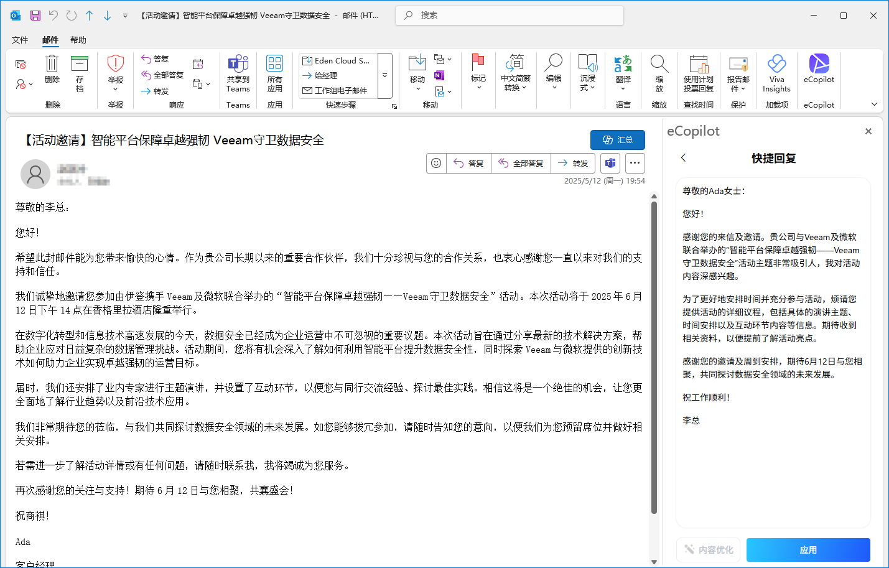Image resolution: width=889 pixels, height=568 pixels.
Task: Reply with a scheduling poll (使用计划投票回复)
Action: (698, 73)
